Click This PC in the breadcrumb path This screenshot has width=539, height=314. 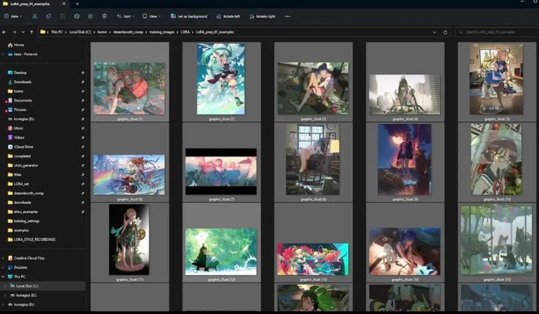coord(57,32)
